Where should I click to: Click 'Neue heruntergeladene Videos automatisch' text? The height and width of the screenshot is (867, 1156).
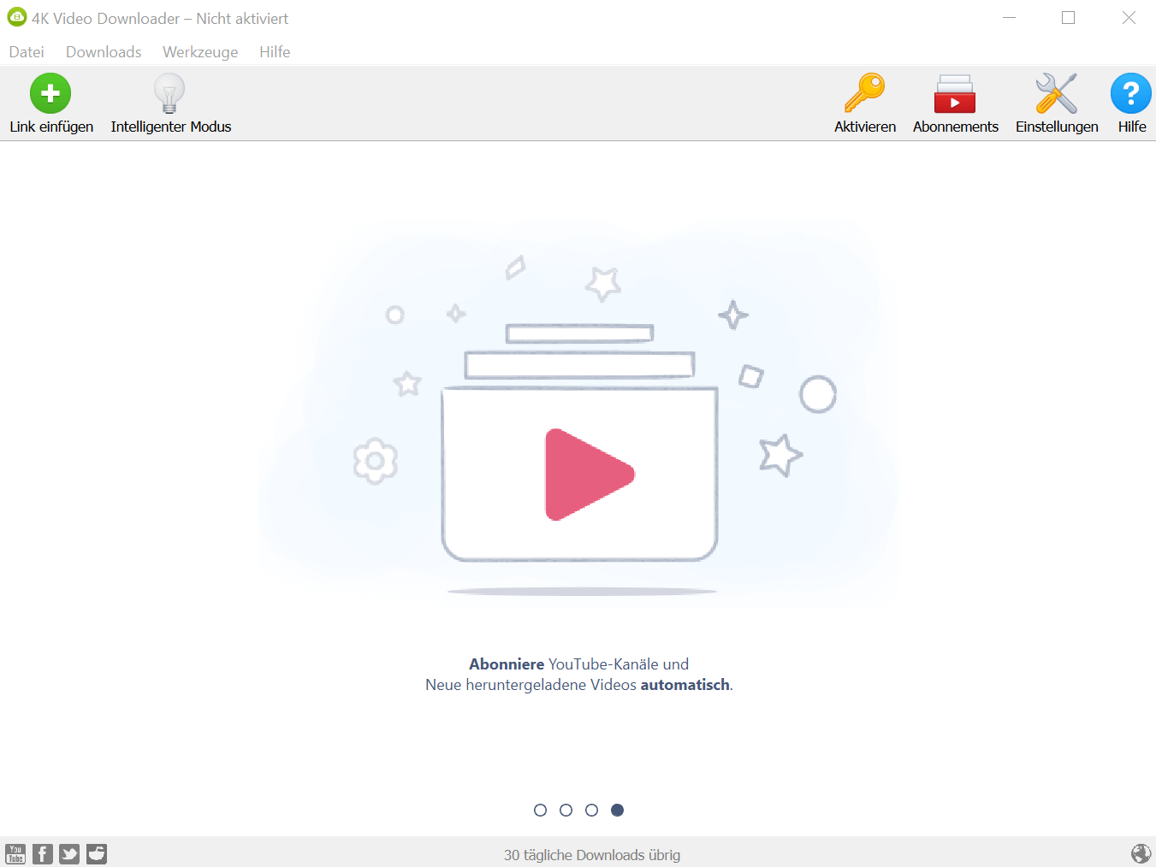pos(578,685)
